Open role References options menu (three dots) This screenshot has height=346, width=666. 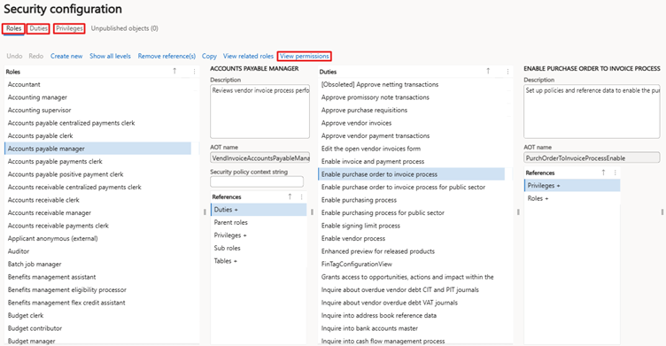coord(302,197)
